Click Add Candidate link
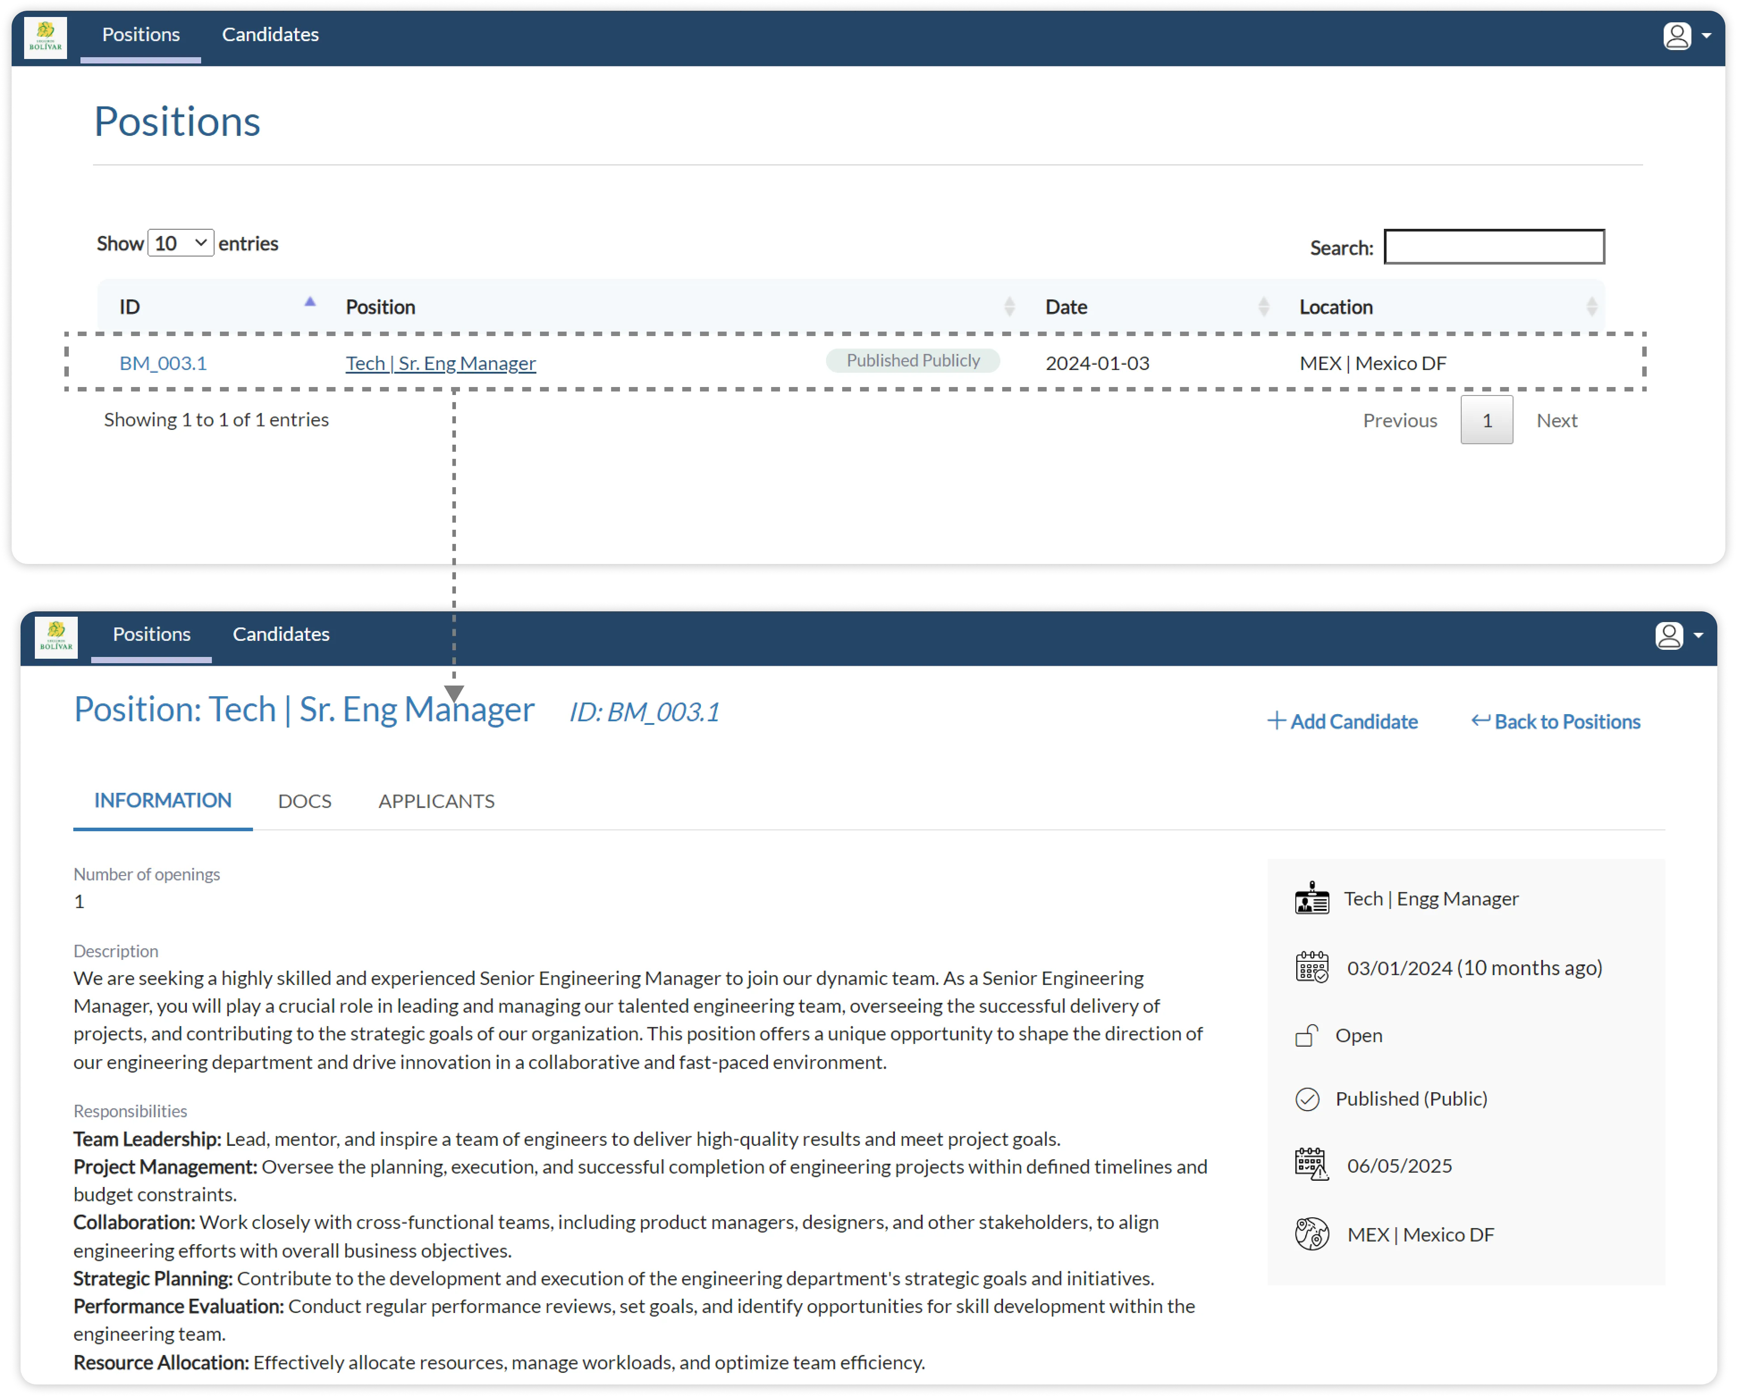This screenshot has width=1737, height=1397. tap(1342, 721)
